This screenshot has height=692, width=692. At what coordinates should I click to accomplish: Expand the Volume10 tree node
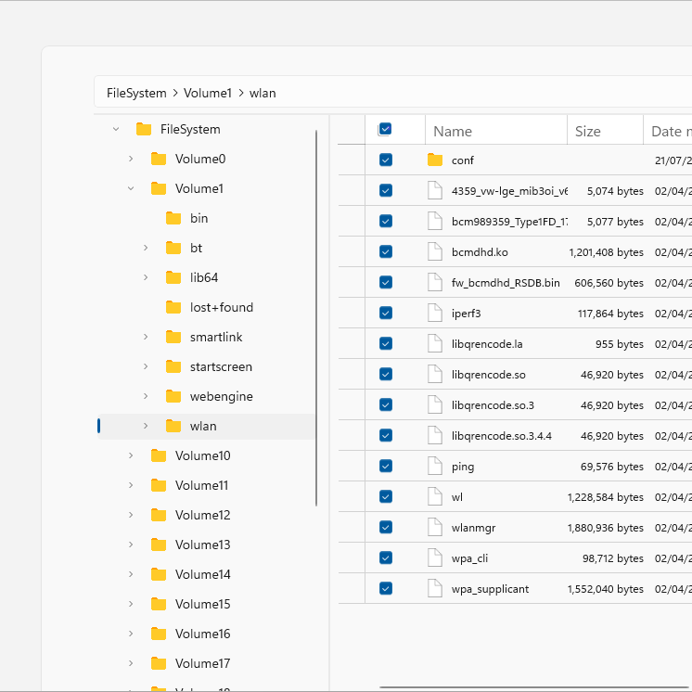click(x=131, y=455)
